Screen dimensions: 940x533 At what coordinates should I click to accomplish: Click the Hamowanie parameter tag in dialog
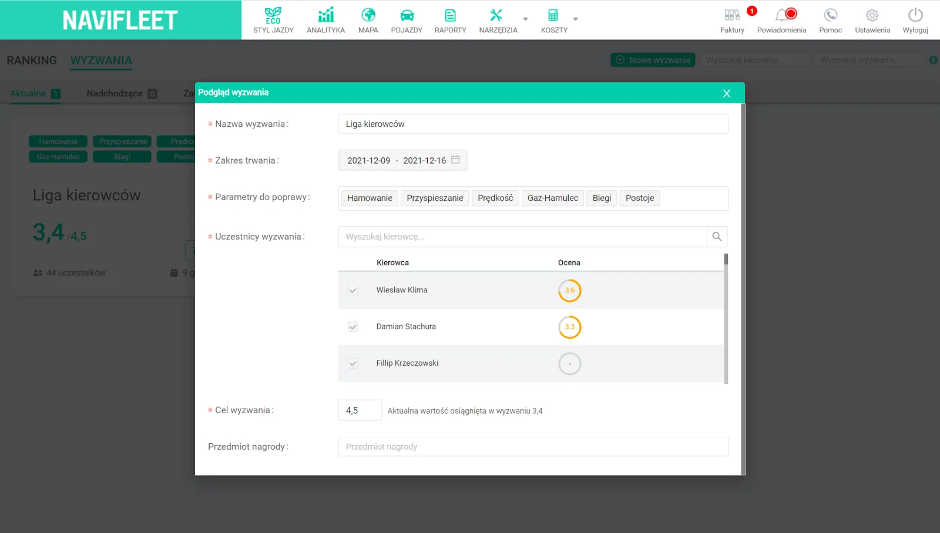click(x=370, y=198)
